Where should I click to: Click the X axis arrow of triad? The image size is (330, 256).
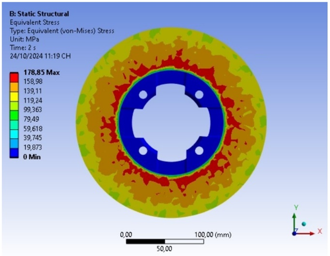point(305,233)
